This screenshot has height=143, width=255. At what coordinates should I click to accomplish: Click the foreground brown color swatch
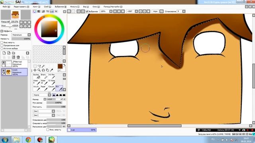pos(60,66)
